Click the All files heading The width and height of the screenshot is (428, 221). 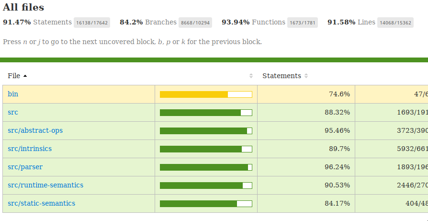click(23, 8)
